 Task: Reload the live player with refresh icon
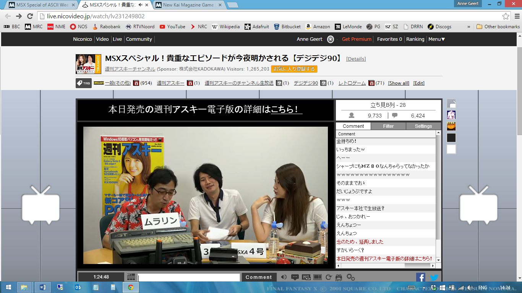[329, 277]
